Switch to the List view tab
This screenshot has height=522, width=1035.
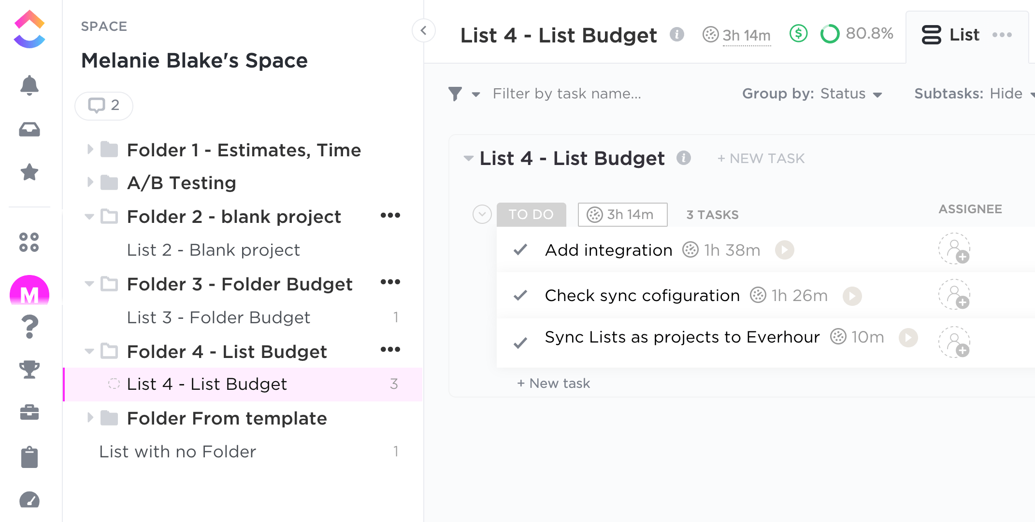coord(951,35)
